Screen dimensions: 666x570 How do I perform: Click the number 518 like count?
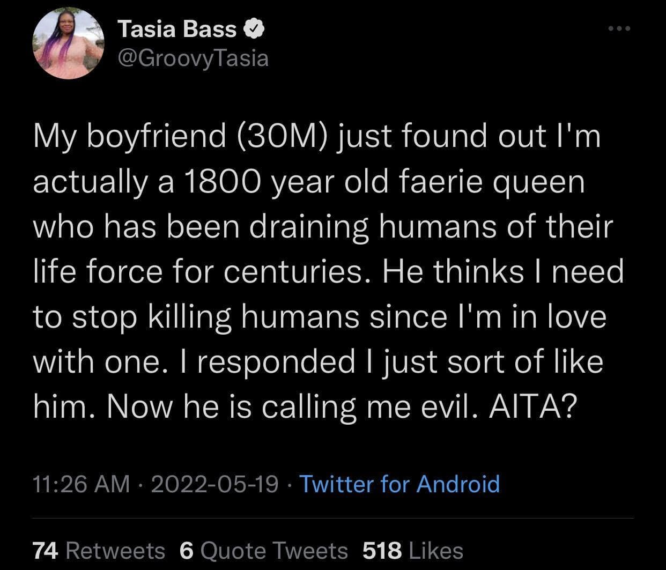point(382,551)
